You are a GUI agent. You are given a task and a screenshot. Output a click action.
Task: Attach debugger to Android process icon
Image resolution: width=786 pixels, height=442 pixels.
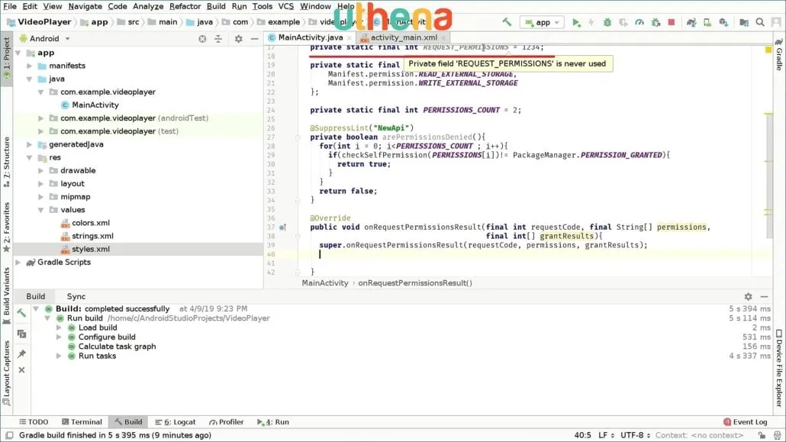(656, 23)
